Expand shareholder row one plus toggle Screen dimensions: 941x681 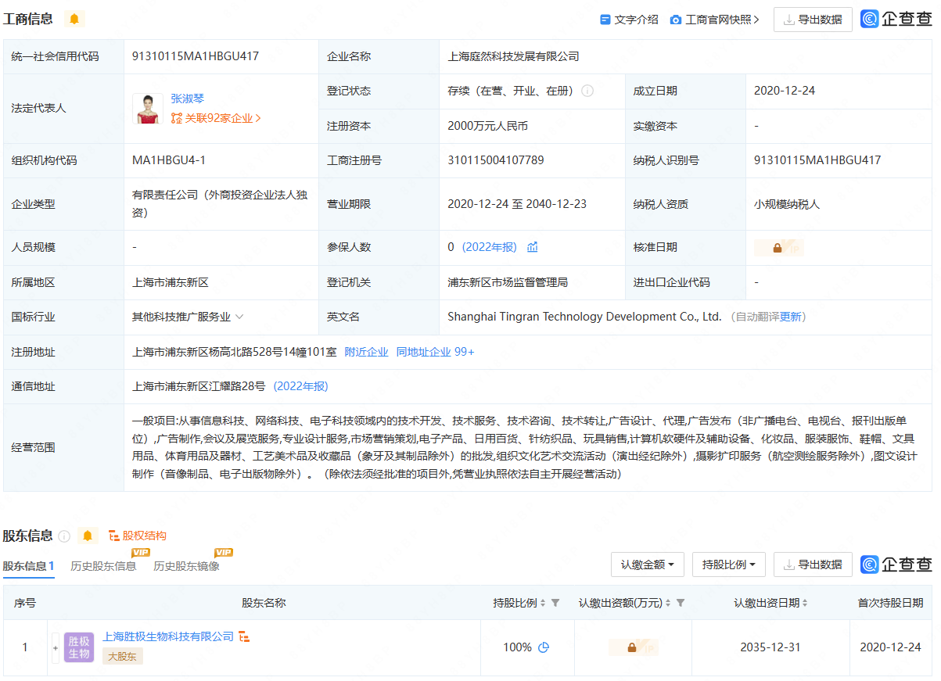tap(56, 647)
